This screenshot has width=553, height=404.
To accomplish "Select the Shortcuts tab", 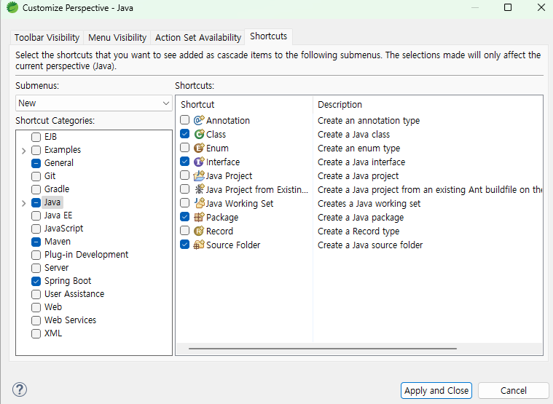I will pos(268,36).
